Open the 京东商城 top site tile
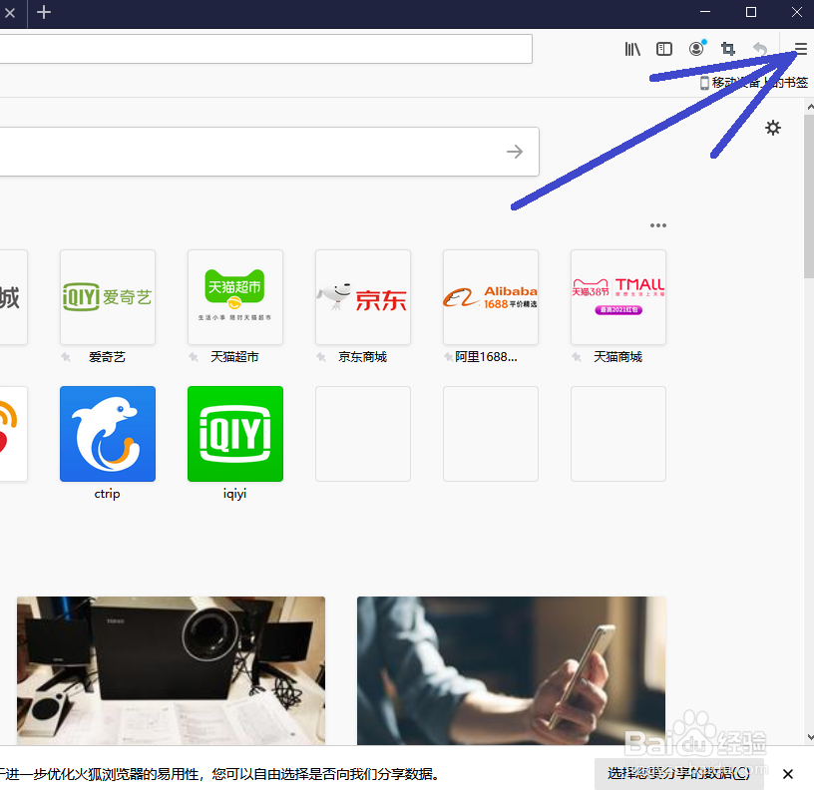The width and height of the screenshot is (814, 797). pos(363,297)
